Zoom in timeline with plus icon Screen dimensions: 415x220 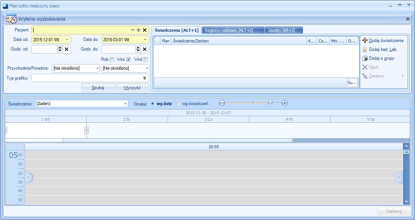point(285,103)
